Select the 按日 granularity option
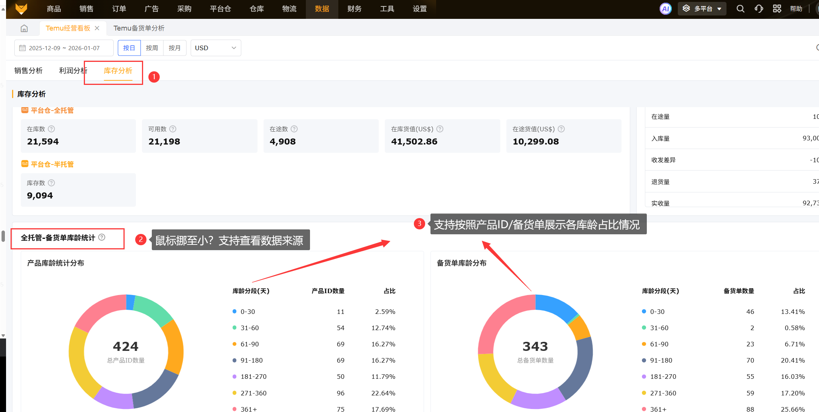Image resolution: width=819 pixels, height=412 pixels. pos(129,48)
